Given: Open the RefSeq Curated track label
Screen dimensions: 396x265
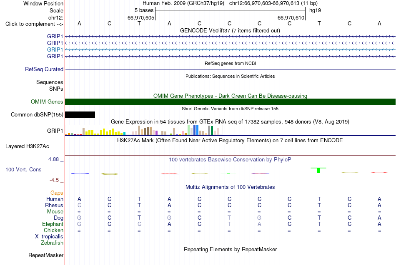Looking at the screenshot, I should [44, 69].
